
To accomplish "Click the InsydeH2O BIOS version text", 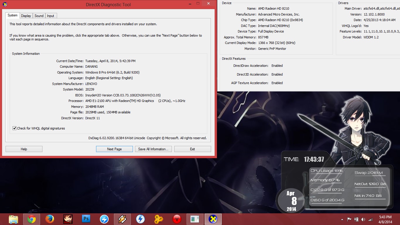I will [123, 95].
